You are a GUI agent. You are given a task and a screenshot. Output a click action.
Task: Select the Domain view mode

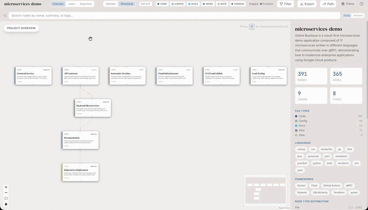111,4
